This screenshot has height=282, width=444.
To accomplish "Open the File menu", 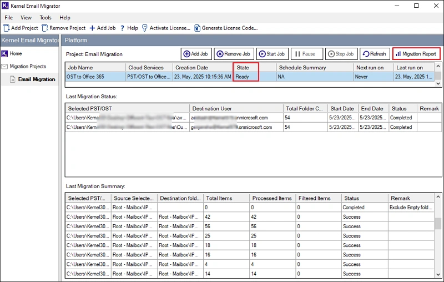I will (x=8, y=18).
